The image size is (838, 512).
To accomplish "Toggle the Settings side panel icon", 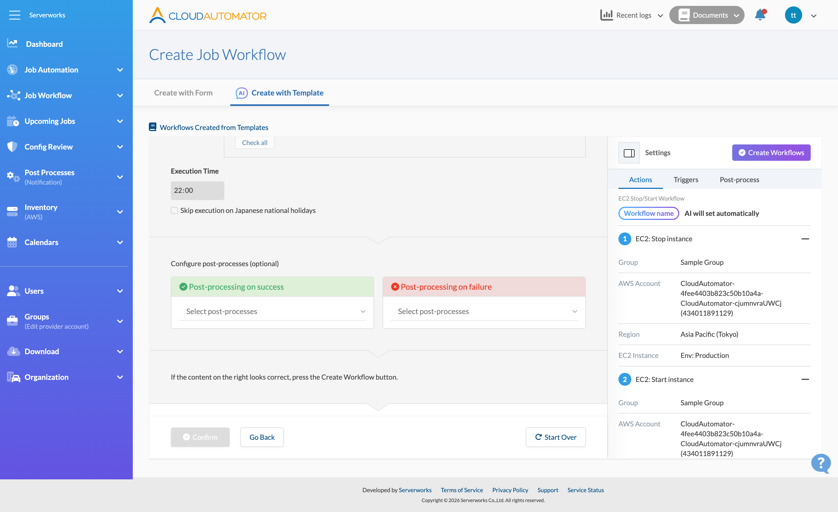I will 629,153.
